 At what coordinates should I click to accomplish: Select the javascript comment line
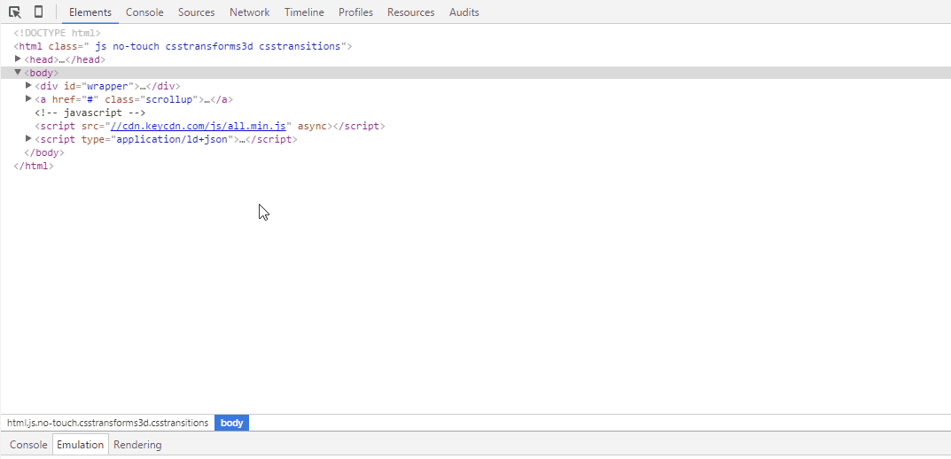click(90, 113)
